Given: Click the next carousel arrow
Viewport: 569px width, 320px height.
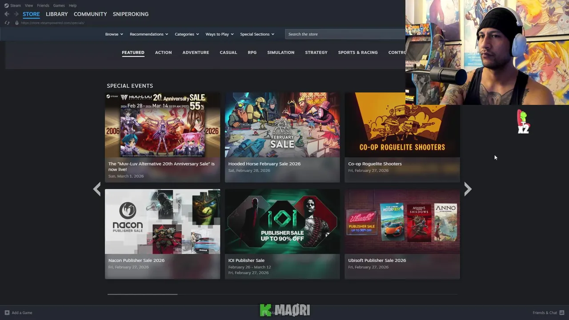Looking at the screenshot, I should pyautogui.click(x=467, y=189).
